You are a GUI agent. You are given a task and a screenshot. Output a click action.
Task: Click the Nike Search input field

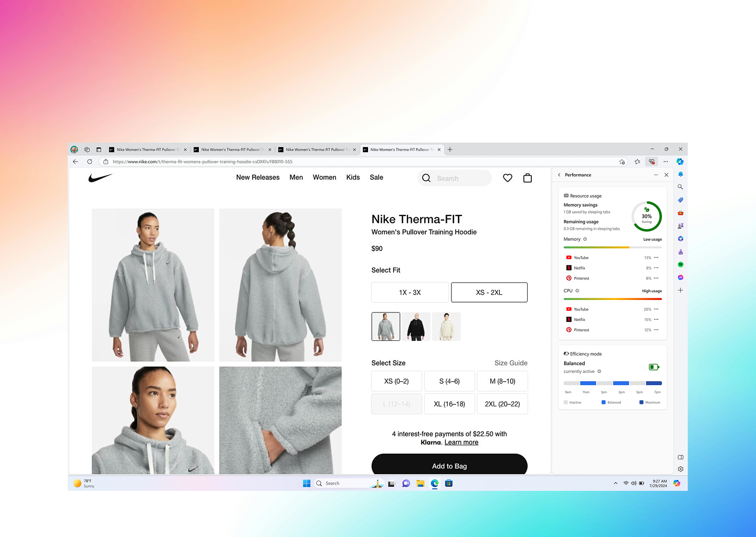pos(455,178)
